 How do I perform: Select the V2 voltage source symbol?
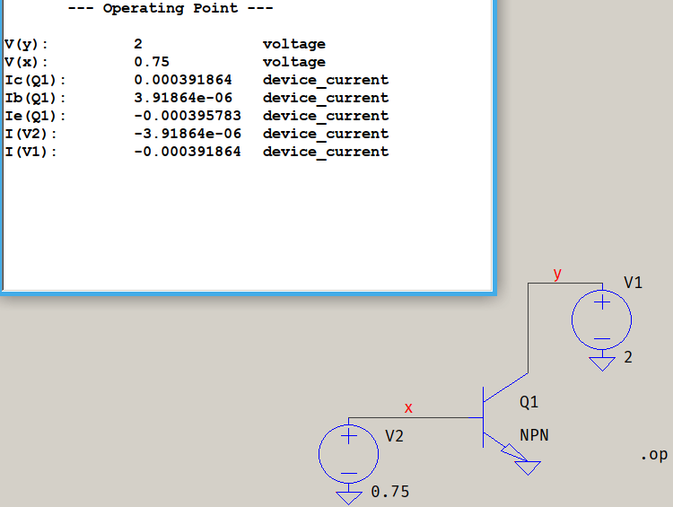(x=348, y=453)
